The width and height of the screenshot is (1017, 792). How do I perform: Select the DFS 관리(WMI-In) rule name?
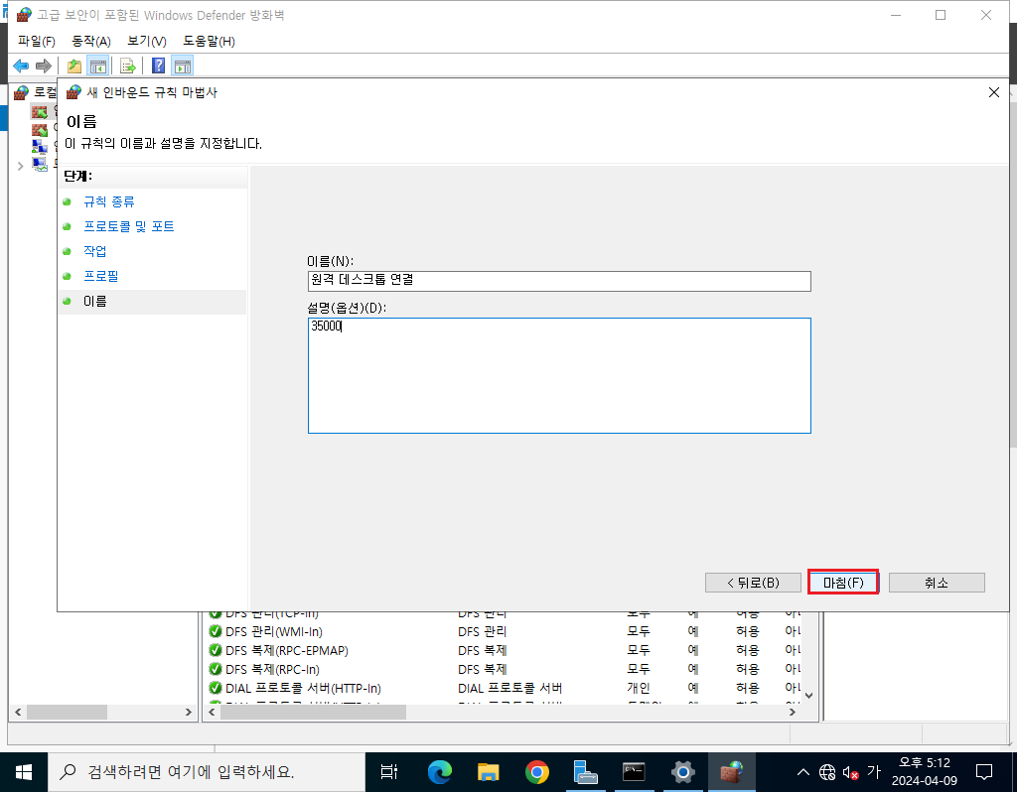tap(274, 631)
